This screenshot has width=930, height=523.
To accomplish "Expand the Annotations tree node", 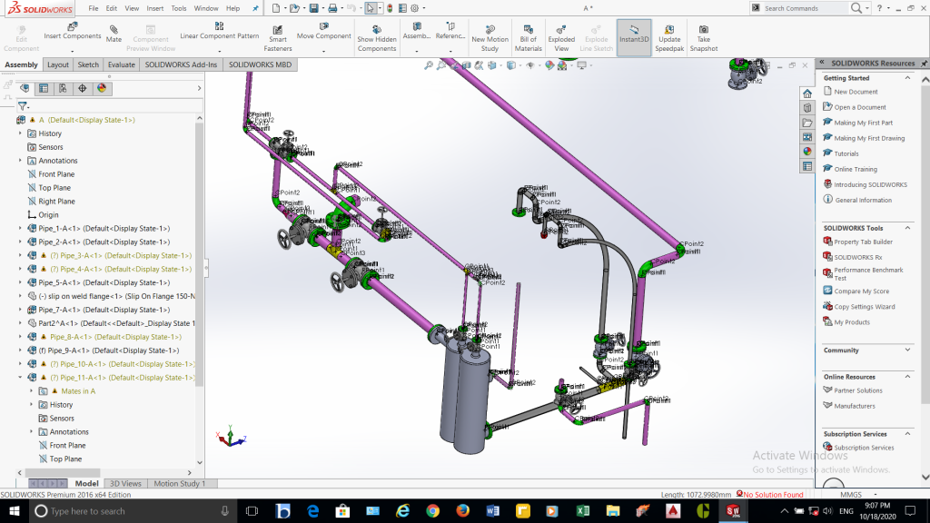I will tap(21, 161).
